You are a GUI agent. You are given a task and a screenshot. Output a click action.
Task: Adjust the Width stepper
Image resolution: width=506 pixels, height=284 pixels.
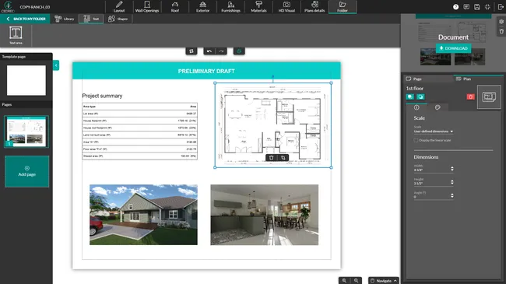click(452, 169)
